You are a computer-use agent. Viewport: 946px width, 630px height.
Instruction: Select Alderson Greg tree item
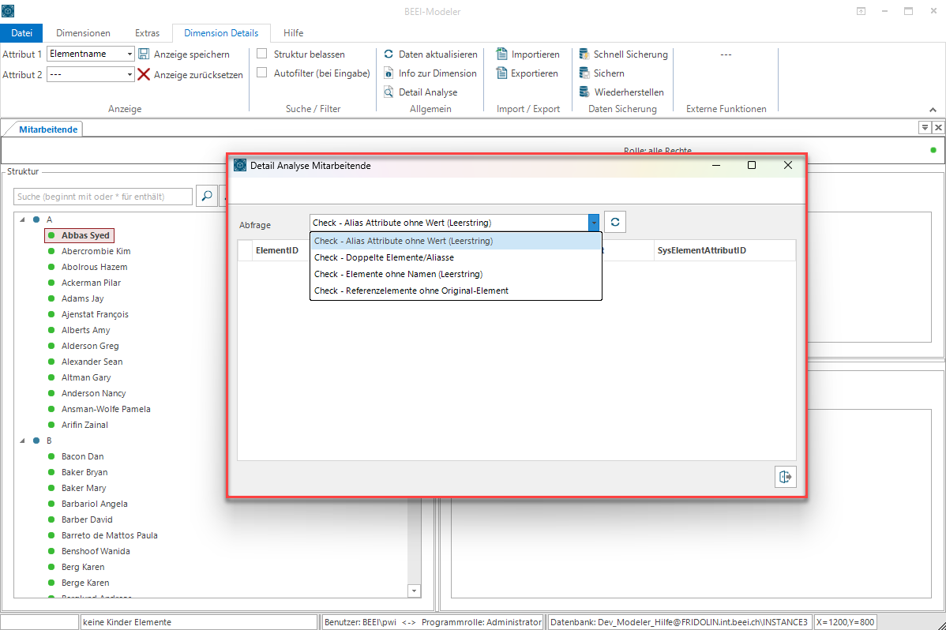coord(90,346)
